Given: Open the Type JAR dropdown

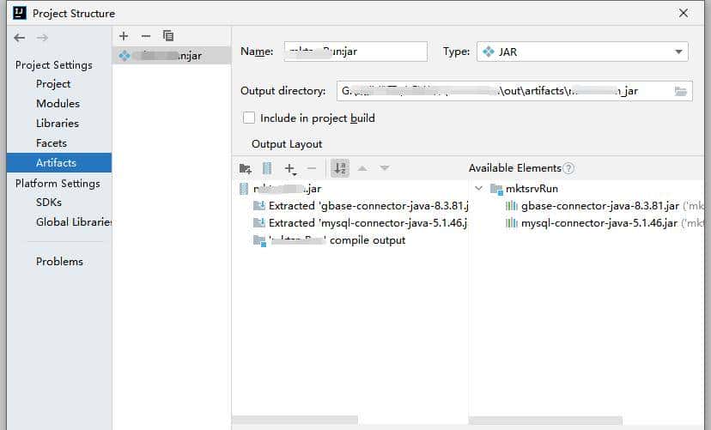Looking at the screenshot, I should click(582, 51).
